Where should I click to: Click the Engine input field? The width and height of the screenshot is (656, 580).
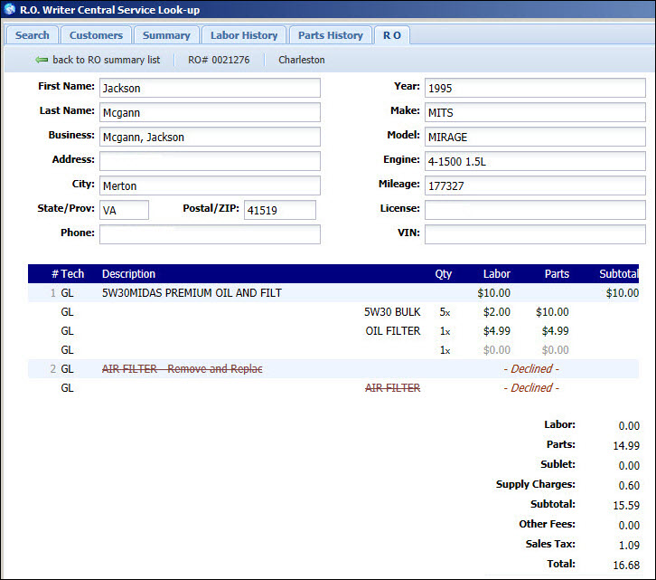pyautogui.click(x=535, y=161)
